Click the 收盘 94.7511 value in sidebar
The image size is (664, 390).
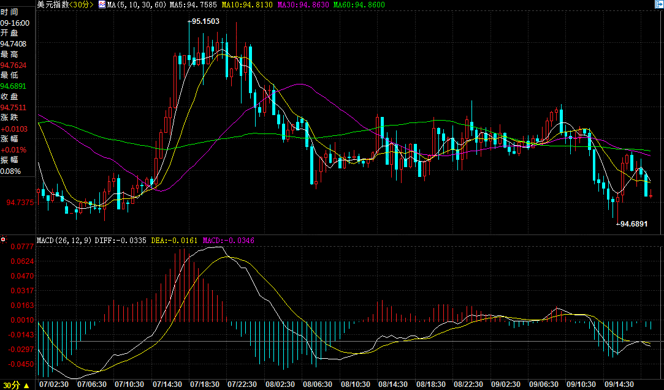coord(13,107)
